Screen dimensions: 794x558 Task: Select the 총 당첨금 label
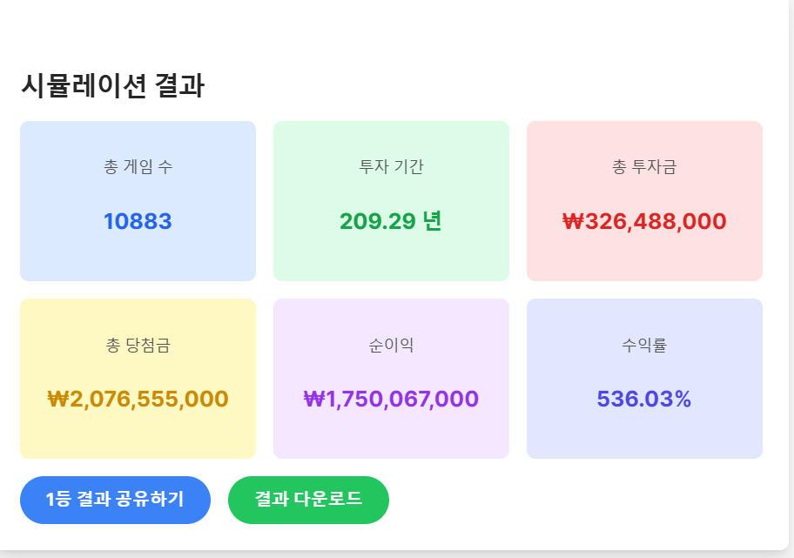(x=138, y=346)
